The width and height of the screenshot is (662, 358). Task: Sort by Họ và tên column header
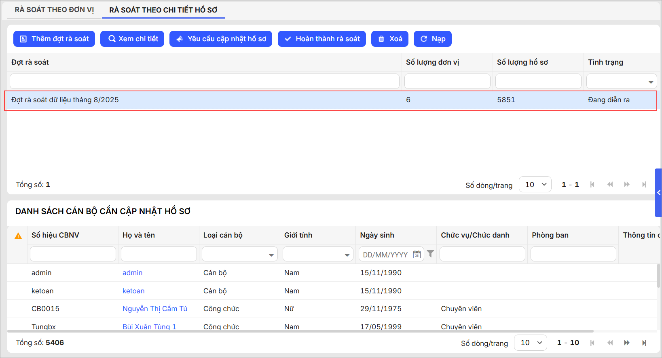[139, 235]
